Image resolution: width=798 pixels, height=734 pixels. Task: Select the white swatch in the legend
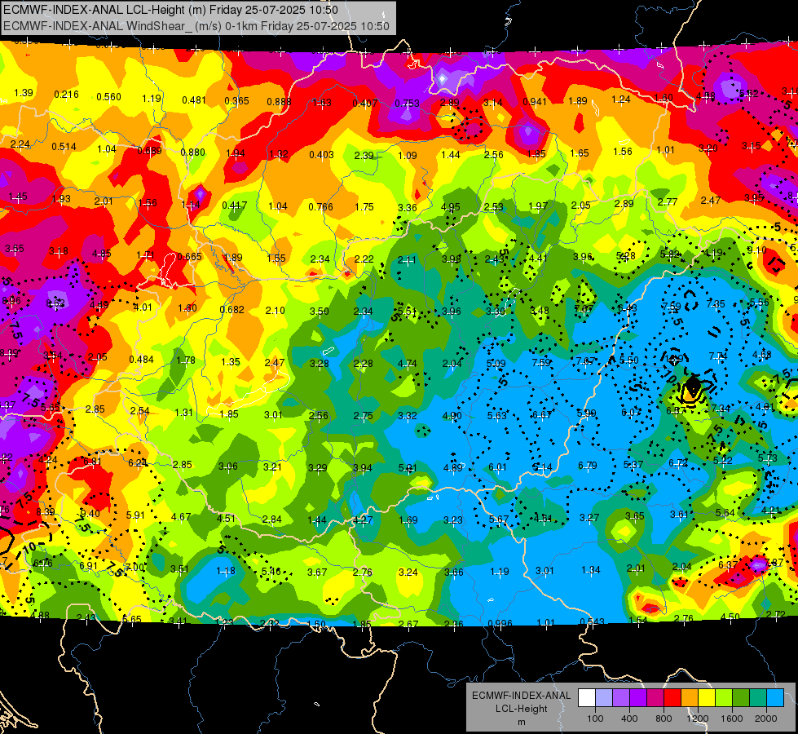[587, 698]
